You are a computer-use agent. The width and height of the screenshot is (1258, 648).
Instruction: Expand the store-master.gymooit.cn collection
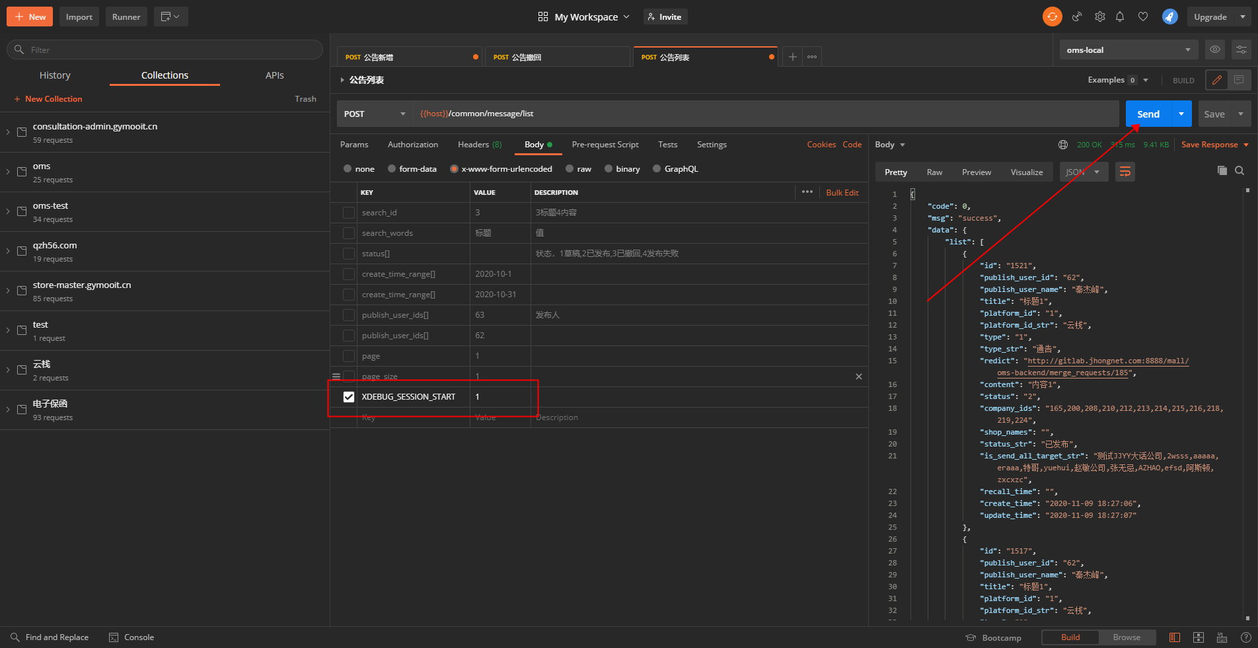[x=8, y=291]
